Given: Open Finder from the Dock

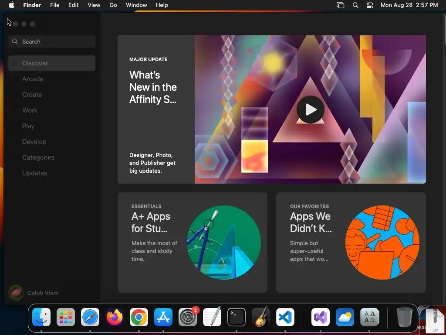Looking at the screenshot, I should pyautogui.click(x=41, y=317).
